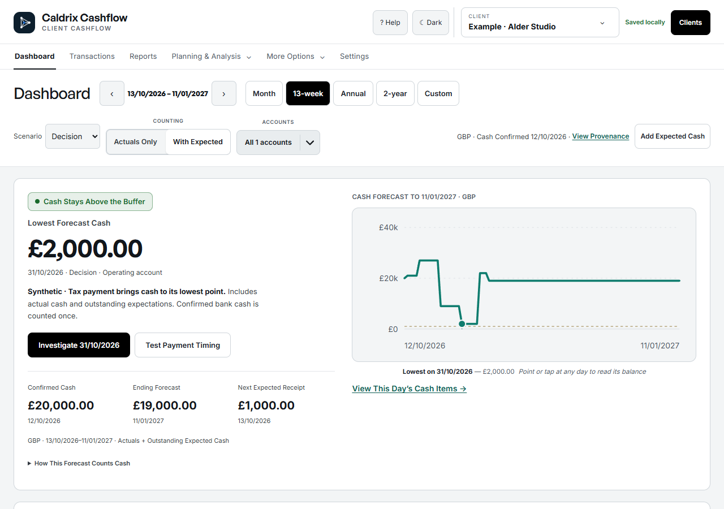The width and height of the screenshot is (724, 509).
Task: Click the £2,000.00 lowest forecast cash value
Action: (x=85, y=249)
